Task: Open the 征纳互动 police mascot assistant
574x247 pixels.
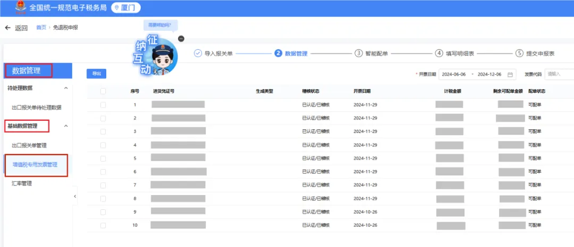Action: [x=157, y=56]
